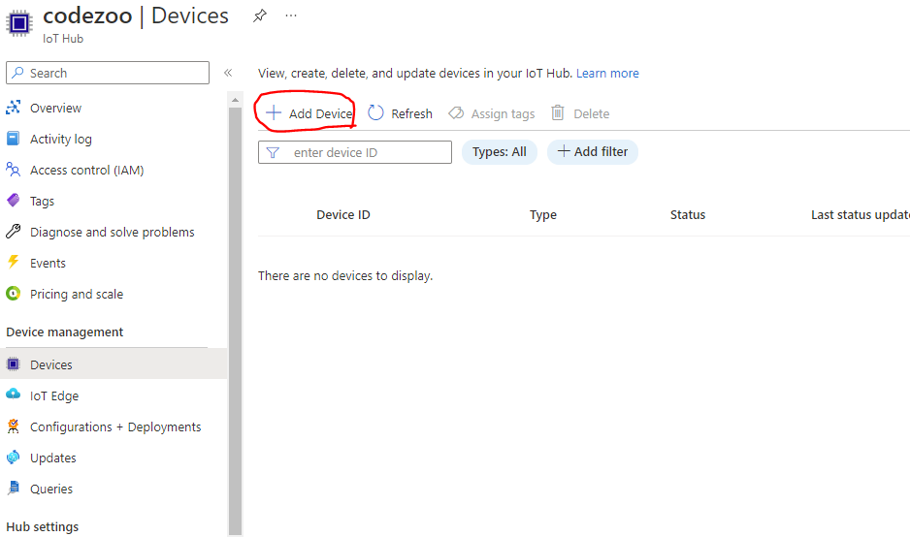Click the Configurations + Deployments icon
This screenshot has width=910, height=537.
[13, 426]
